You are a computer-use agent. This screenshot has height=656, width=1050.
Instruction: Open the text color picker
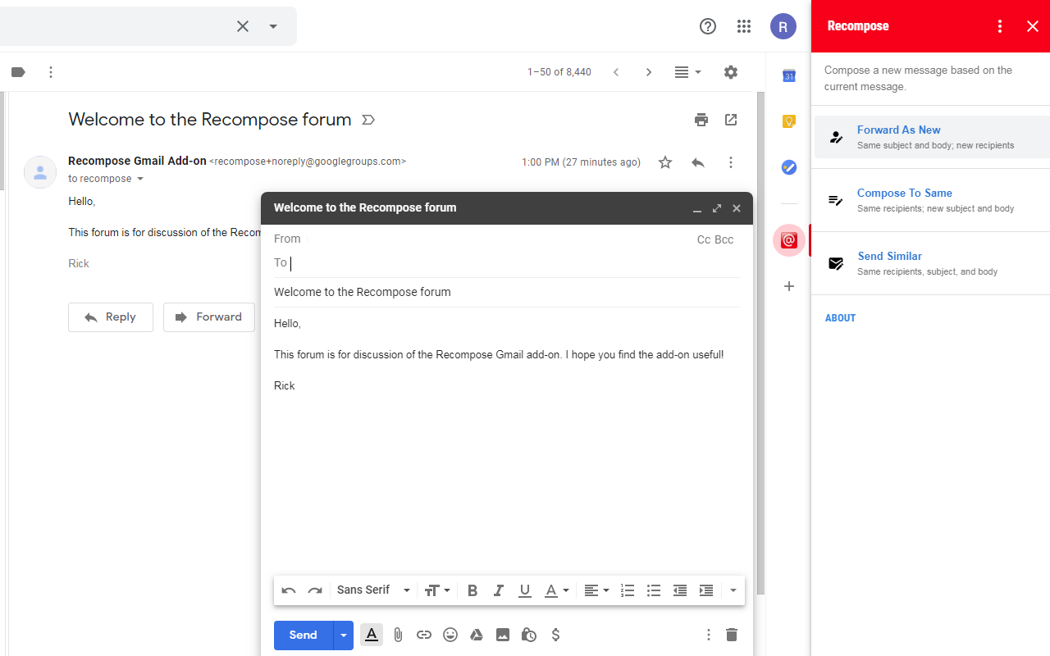(x=557, y=590)
